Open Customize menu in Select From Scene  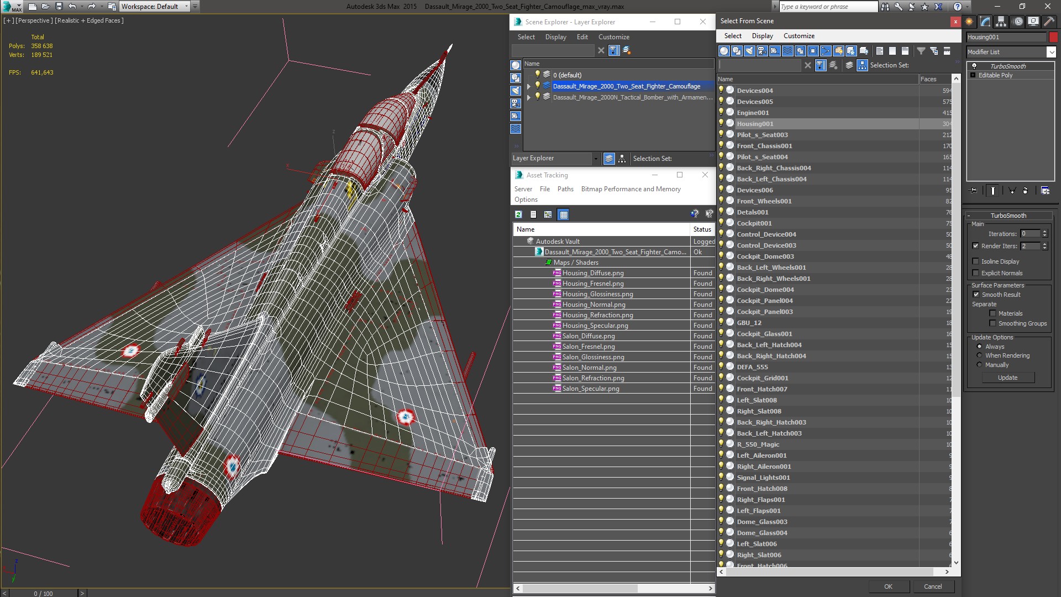[799, 36]
